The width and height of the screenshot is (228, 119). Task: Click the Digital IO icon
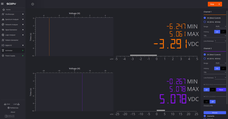[3, 45]
